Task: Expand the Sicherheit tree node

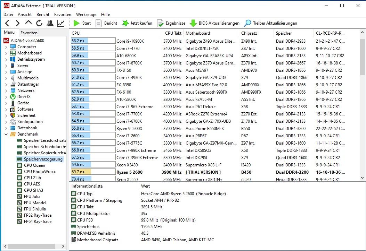Action: 6,116
